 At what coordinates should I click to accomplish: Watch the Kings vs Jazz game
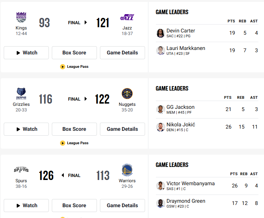pyautogui.click(x=26, y=53)
